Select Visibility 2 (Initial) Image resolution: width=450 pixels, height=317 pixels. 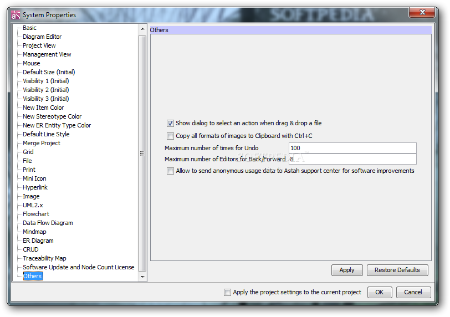(x=46, y=90)
